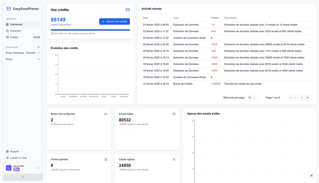This screenshot has width=319, height=183.
Task: Click the LL user avatar
Action: click(9, 168)
